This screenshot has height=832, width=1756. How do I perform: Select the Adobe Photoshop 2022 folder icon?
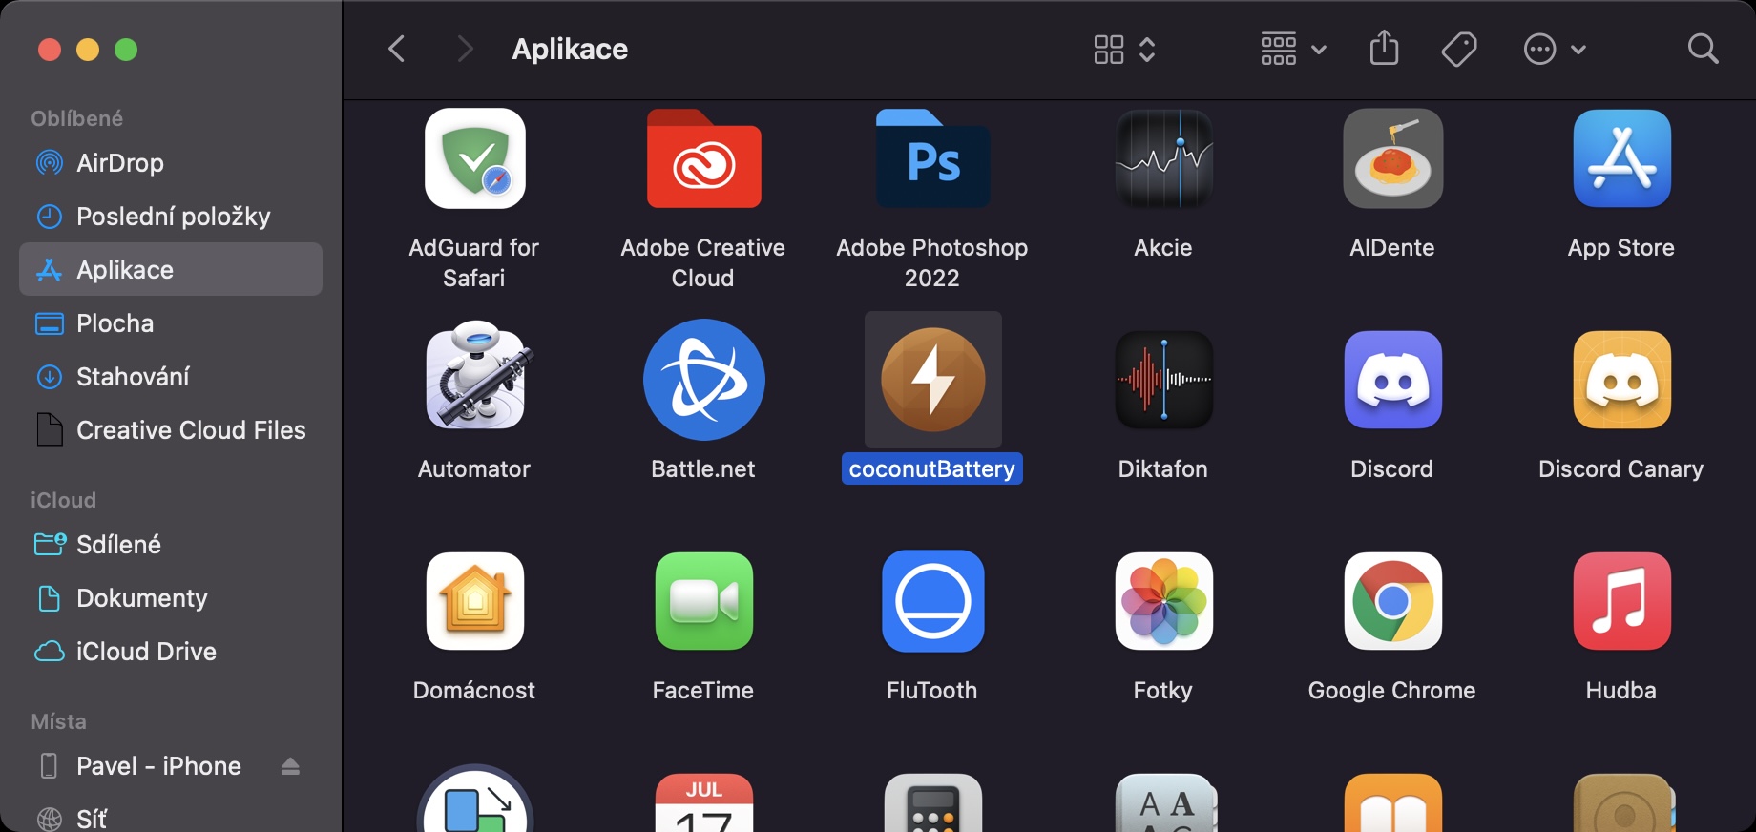click(x=933, y=158)
